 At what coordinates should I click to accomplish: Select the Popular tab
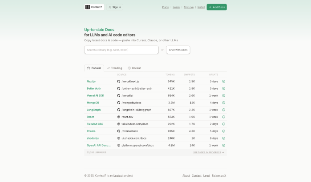click(94, 68)
